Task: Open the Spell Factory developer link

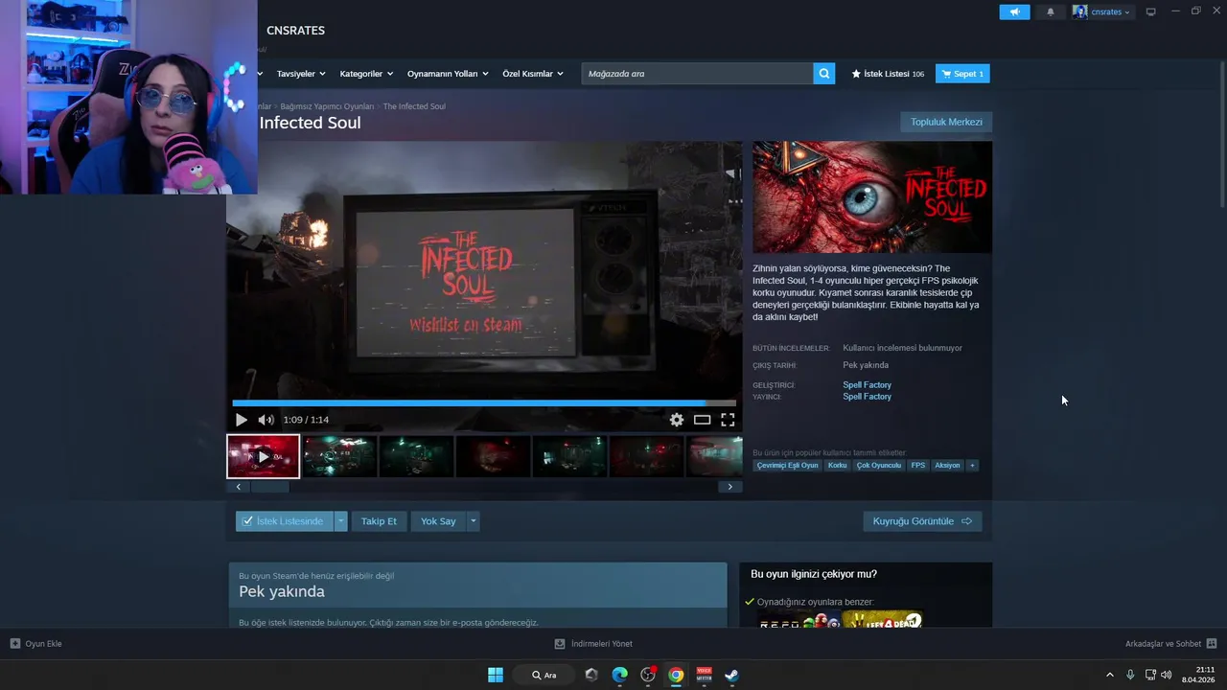Action: [x=867, y=385]
